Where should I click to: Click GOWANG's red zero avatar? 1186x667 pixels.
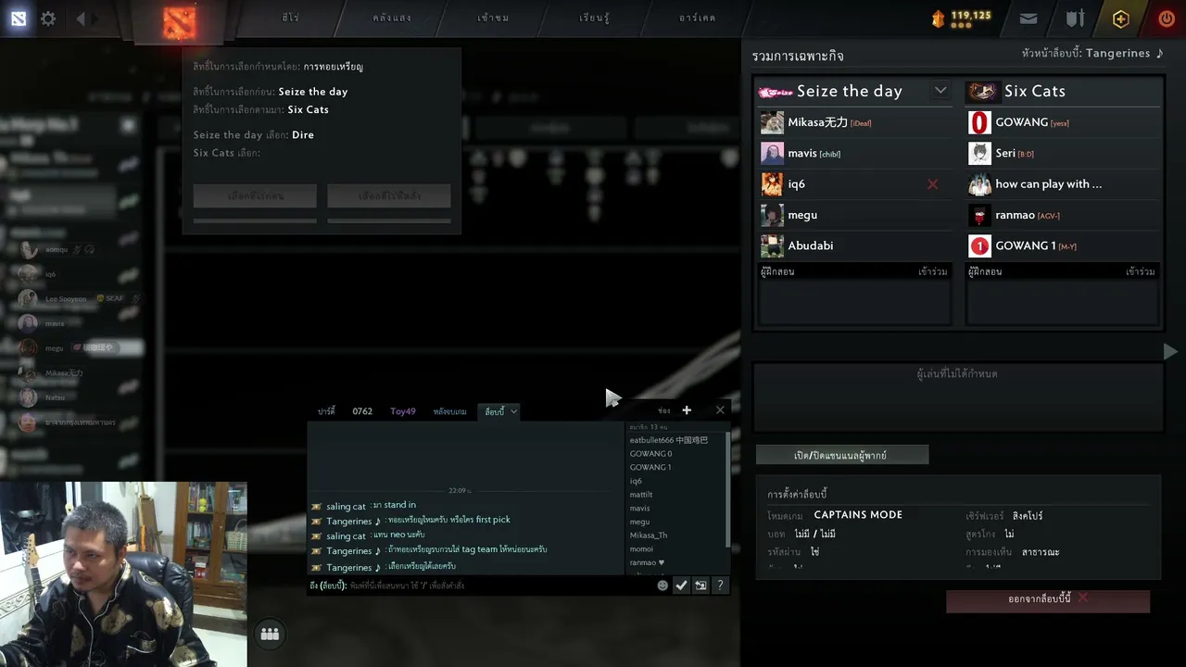pyautogui.click(x=979, y=122)
